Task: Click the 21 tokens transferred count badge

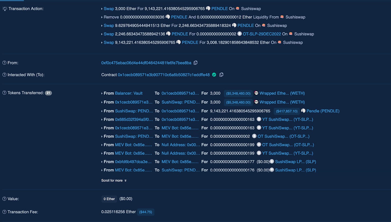Action: pos(48,93)
